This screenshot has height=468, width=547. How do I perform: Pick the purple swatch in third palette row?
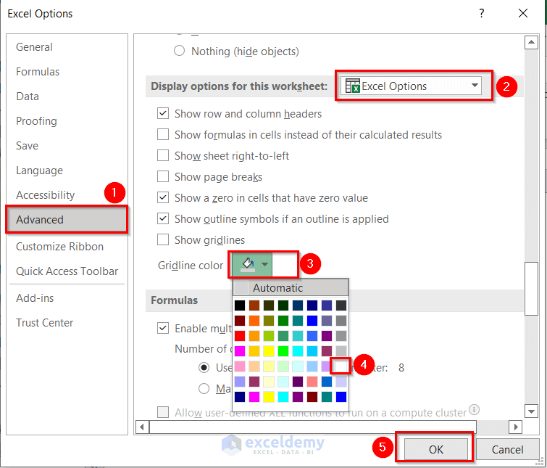pos(327,336)
